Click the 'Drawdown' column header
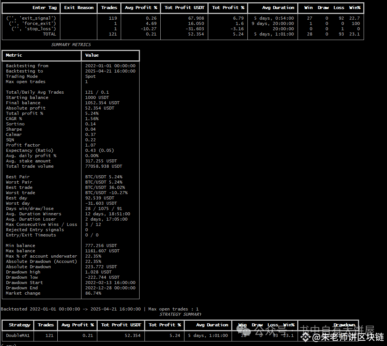This screenshot has width=387, height=346. [x=344, y=325]
